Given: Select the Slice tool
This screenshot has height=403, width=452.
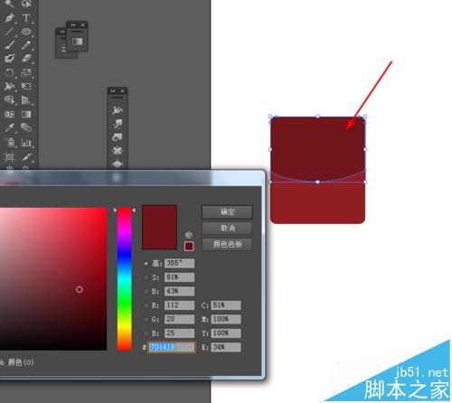Looking at the screenshot, I should (x=26, y=156).
